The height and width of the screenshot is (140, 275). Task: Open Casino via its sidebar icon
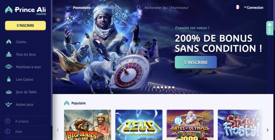(x=9, y=42)
